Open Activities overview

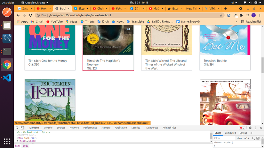tap(8, 3)
